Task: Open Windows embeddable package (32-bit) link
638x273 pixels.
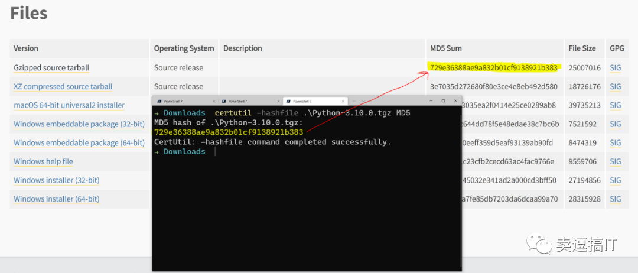Action: (79, 124)
